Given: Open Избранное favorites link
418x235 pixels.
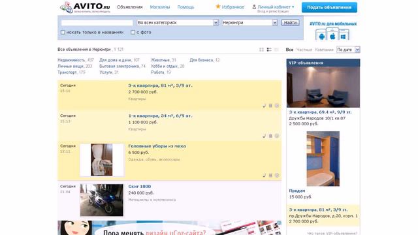Looking at the screenshot, I should [233, 7].
